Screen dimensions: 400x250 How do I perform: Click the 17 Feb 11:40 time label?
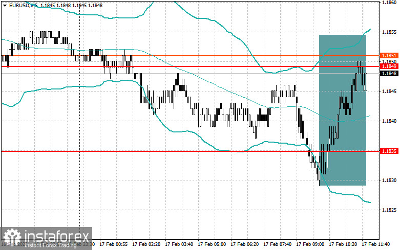[x=376, y=244]
